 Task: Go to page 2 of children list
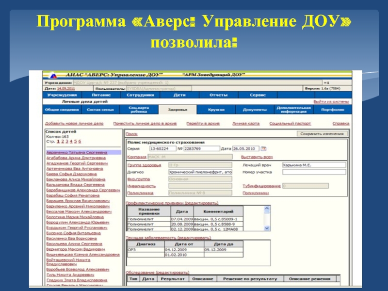click(x=63, y=142)
